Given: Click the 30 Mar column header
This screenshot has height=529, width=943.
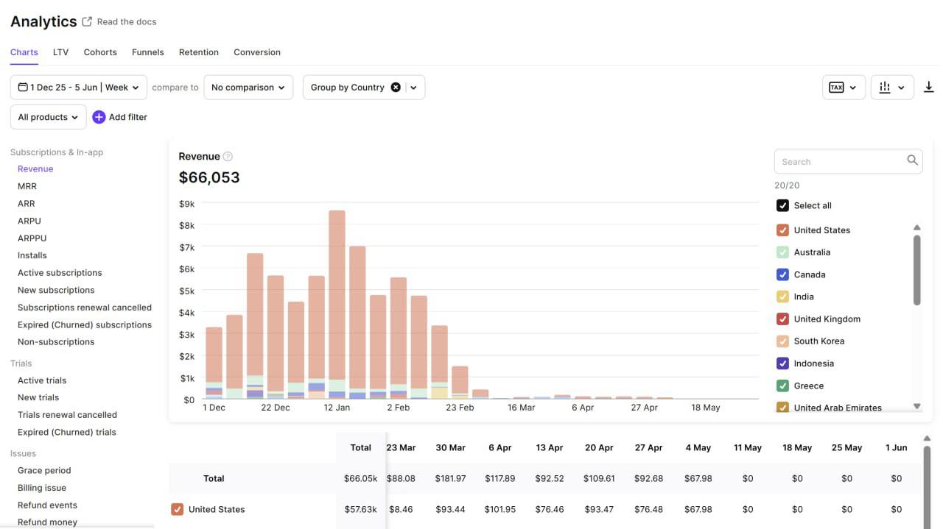Looking at the screenshot, I should (x=450, y=447).
